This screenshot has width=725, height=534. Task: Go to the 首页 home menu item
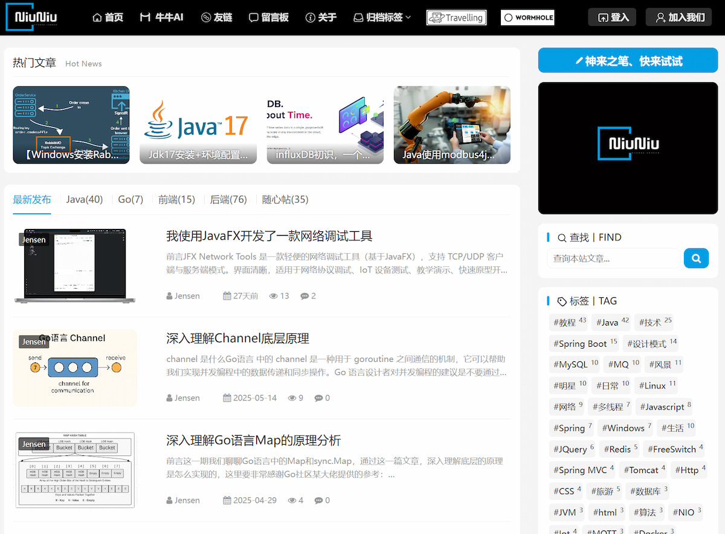(108, 18)
